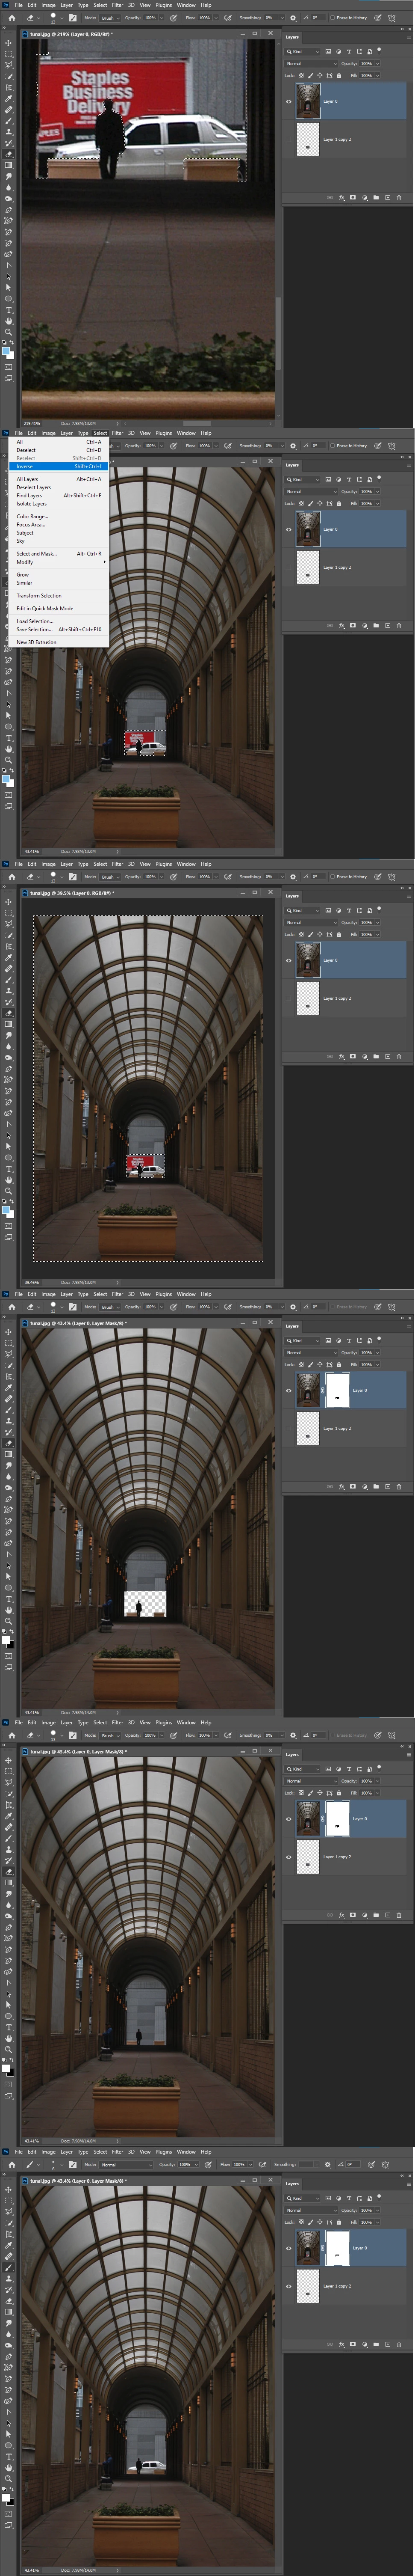Choose the Spot Healing Brush in the 219% window

tap(8, 110)
